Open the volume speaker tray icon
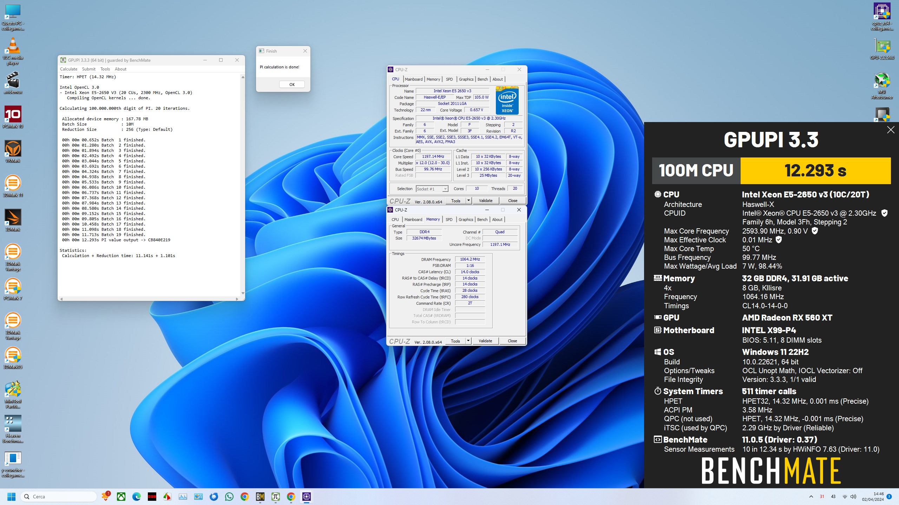Viewport: 899px width, 505px height. pos(853,497)
